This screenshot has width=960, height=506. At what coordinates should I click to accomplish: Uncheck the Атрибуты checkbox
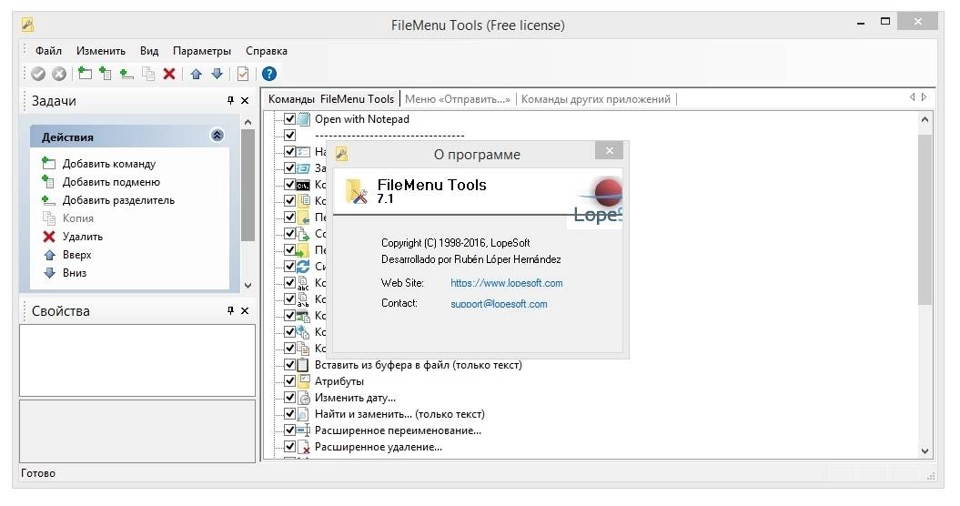click(x=289, y=381)
